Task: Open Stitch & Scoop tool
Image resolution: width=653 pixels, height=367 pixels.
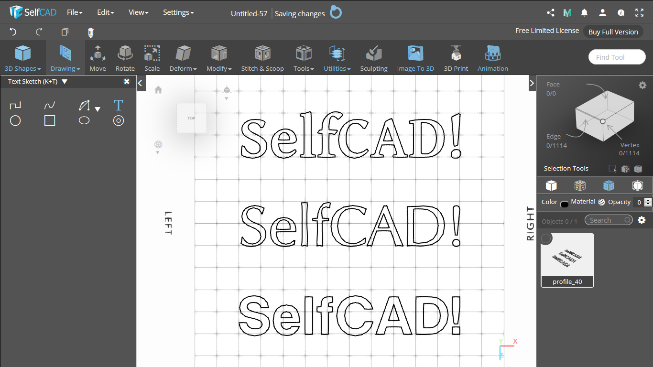Action: tap(262, 58)
